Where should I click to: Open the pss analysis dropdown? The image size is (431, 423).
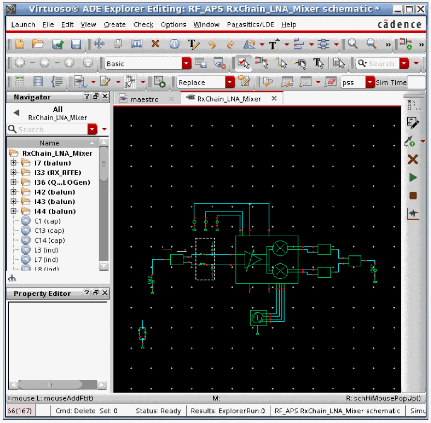(370, 82)
